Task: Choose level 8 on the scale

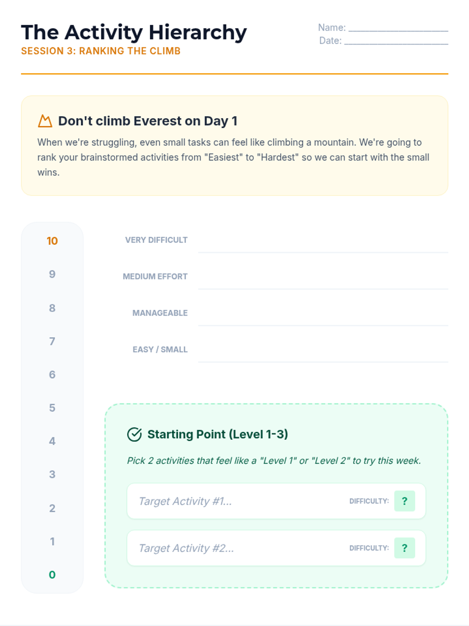Action: tap(52, 308)
